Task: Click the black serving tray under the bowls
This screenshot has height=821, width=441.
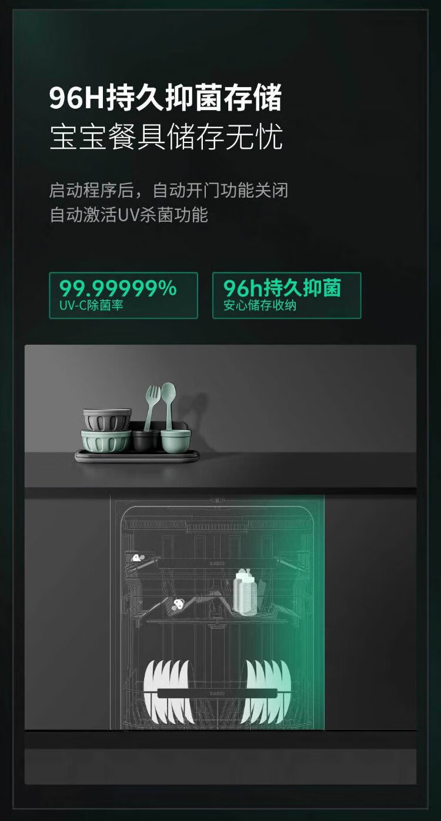Action: pyautogui.click(x=136, y=456)
